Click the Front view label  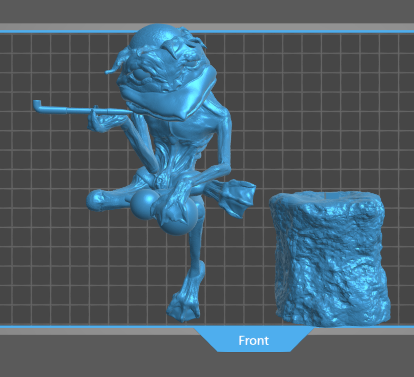[x=253, y=340]
